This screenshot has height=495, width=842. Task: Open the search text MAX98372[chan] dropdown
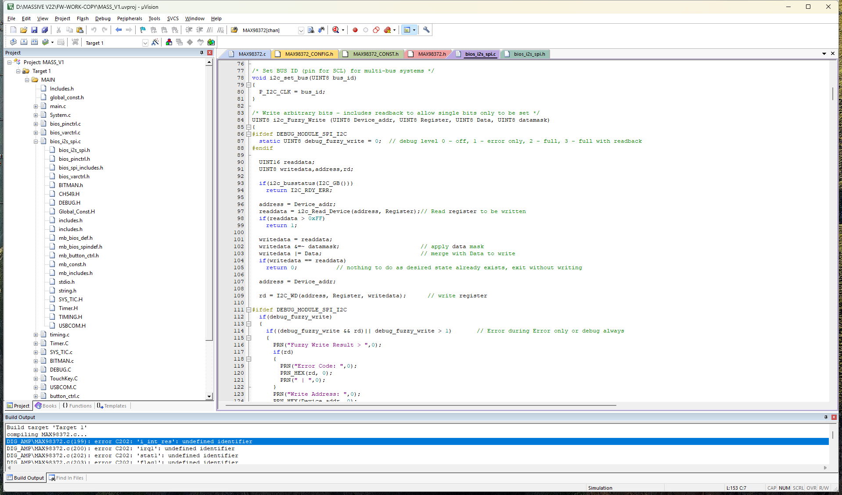(x=301, y=30)
